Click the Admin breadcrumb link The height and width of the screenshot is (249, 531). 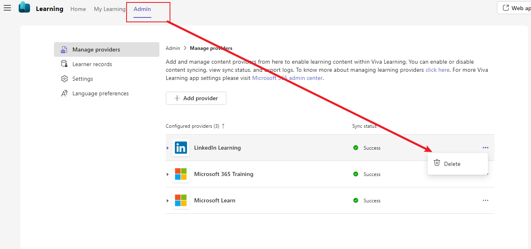tap(173, 48)
